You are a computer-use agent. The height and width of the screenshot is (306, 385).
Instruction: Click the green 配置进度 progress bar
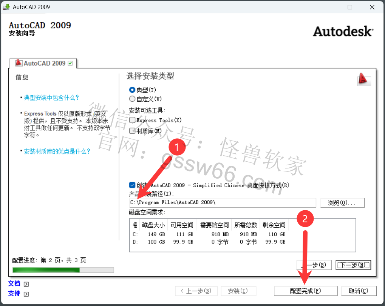point(63,270)
